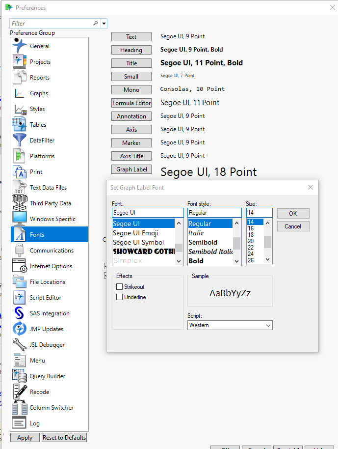Click the Annotation font button

click(131, 116)
